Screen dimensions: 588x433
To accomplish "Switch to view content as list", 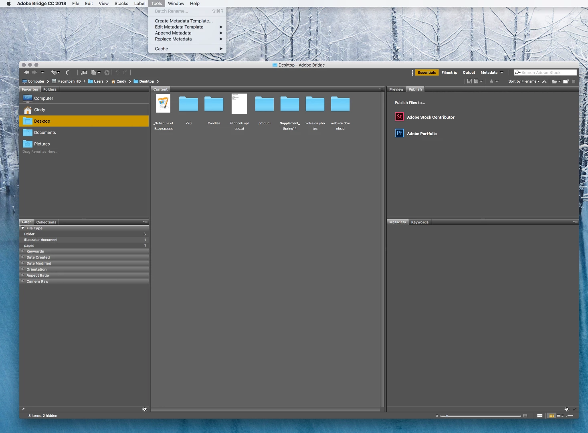I will pos(570,416).
